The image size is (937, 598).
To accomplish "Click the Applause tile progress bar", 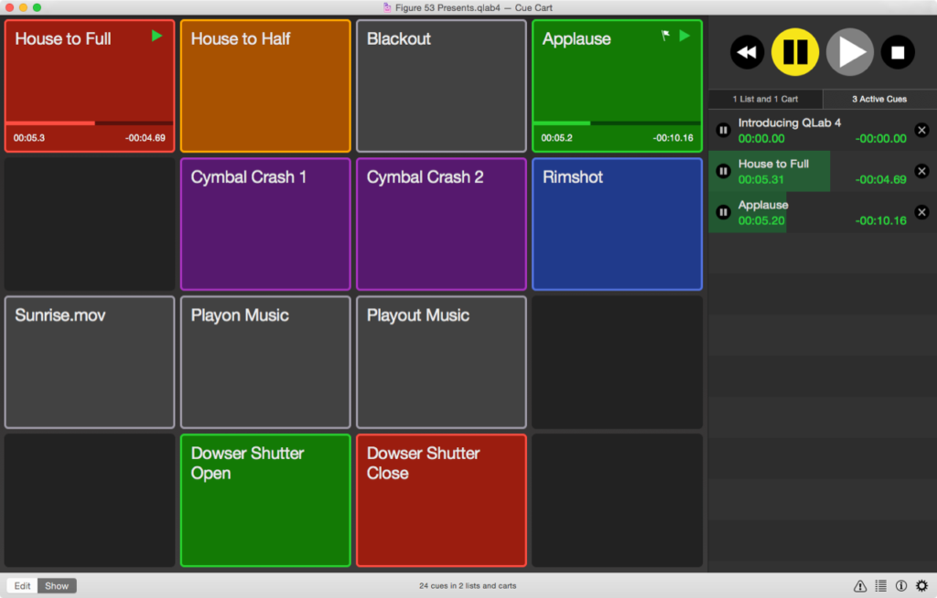I will 618,123.
